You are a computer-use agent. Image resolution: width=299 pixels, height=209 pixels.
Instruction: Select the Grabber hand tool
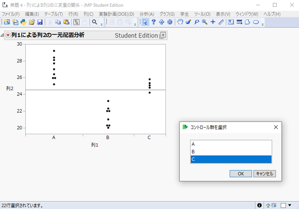click(180, 22)
